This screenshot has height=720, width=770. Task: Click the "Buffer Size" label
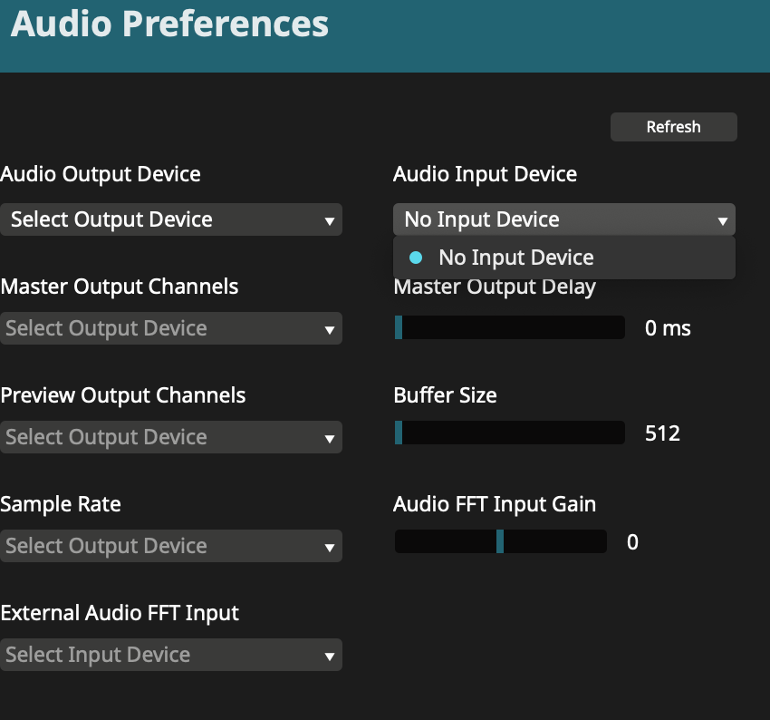tap(445, 395)
